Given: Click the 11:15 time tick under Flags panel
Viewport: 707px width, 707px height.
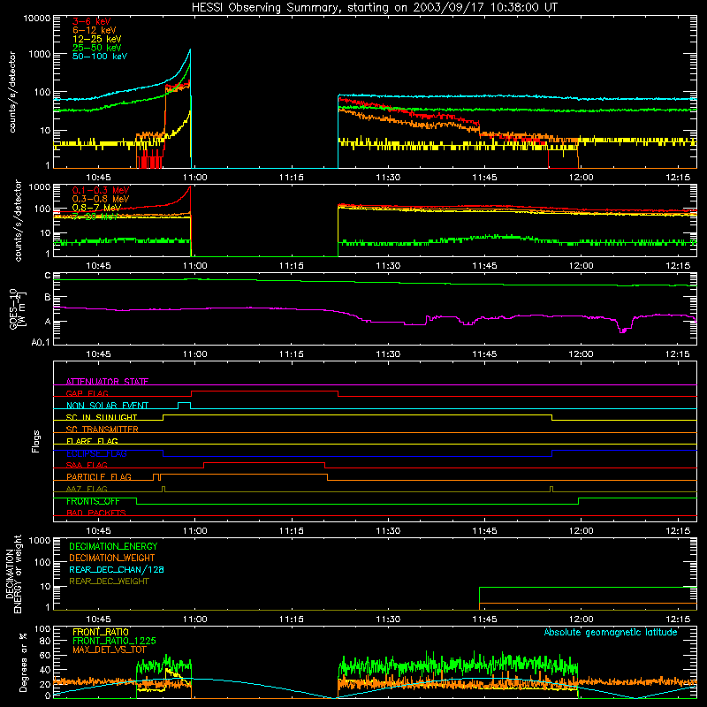Looking at the screenshot, I should (292, 531).
